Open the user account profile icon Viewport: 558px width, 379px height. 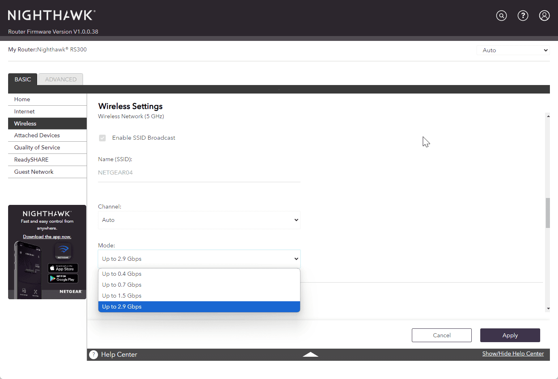[544, 16]
